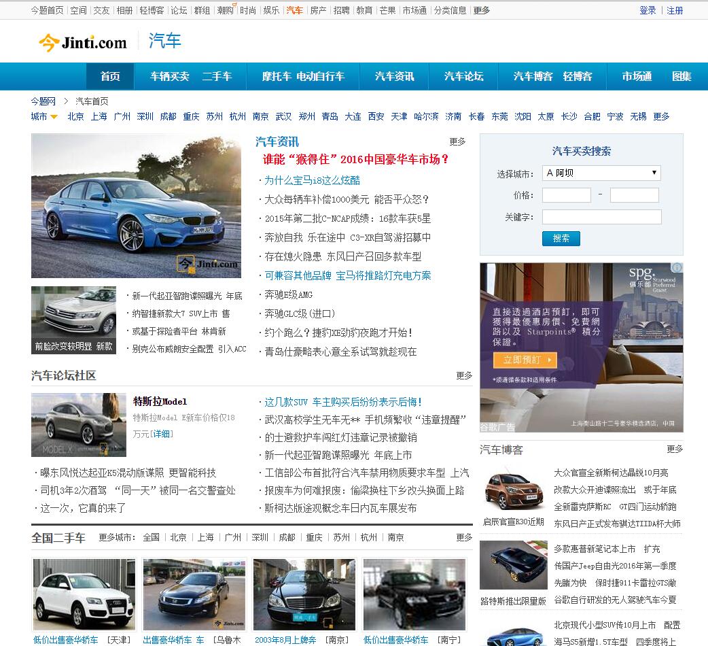The width and height of the screenshot is (708, 646).
Task: Open 房产 in the top bar
Action: (x=319, y=10)
